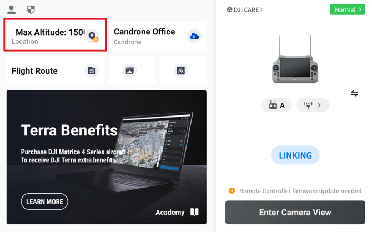Tap the LINKING status button
The height and width of the screenshot is (232, 372).
(295, 155)
